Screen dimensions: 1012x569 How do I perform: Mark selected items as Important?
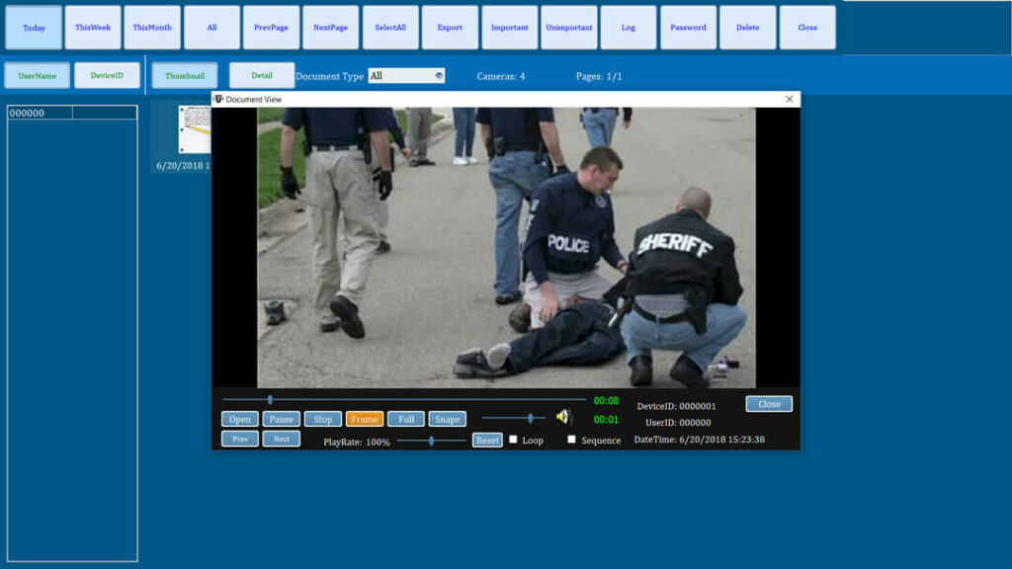click(509, 27)
